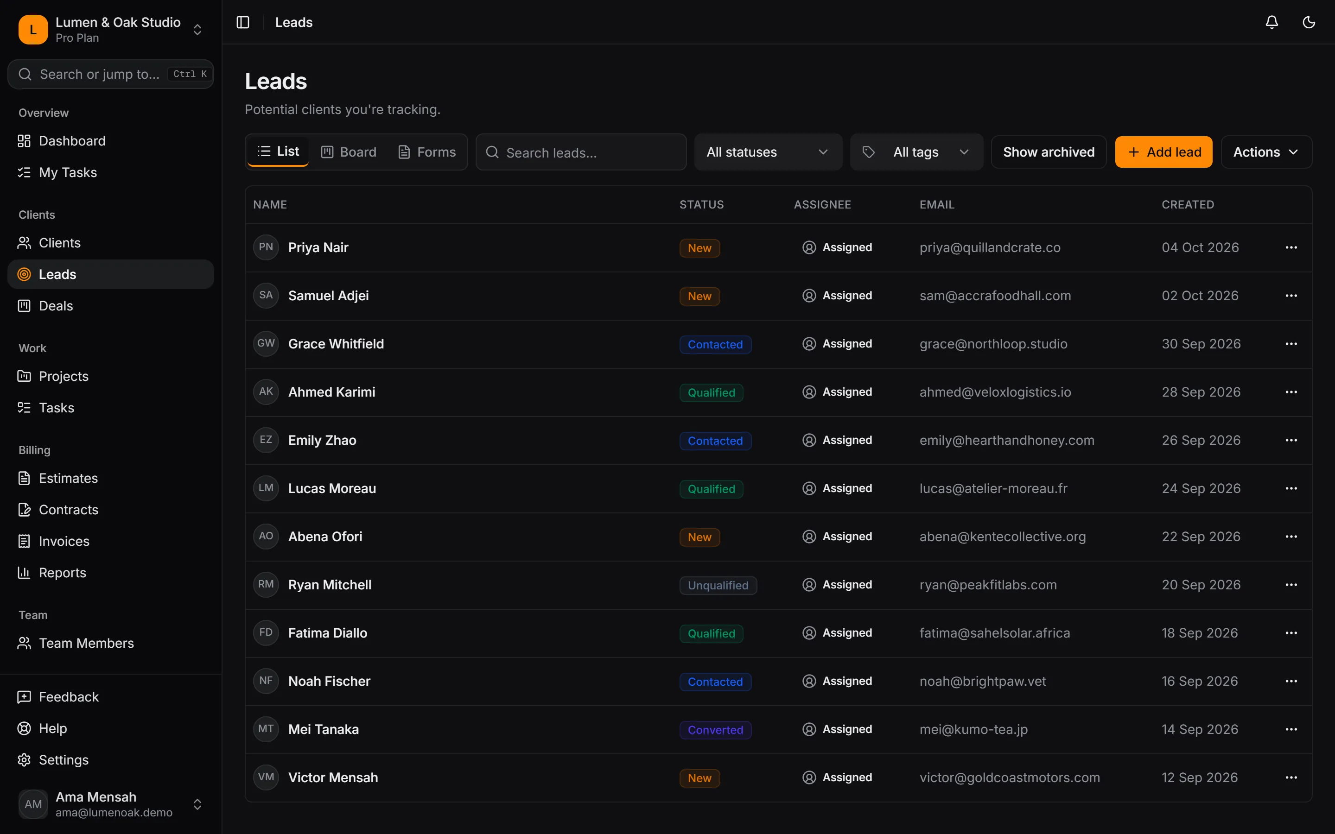The image size is (1335, 834).
Task: Open the row menu for Noah Fischer
Action: click(x=1291, y=681)
